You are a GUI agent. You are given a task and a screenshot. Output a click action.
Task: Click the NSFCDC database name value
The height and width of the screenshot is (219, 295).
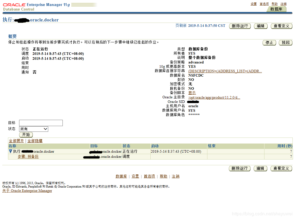point(196,75)
